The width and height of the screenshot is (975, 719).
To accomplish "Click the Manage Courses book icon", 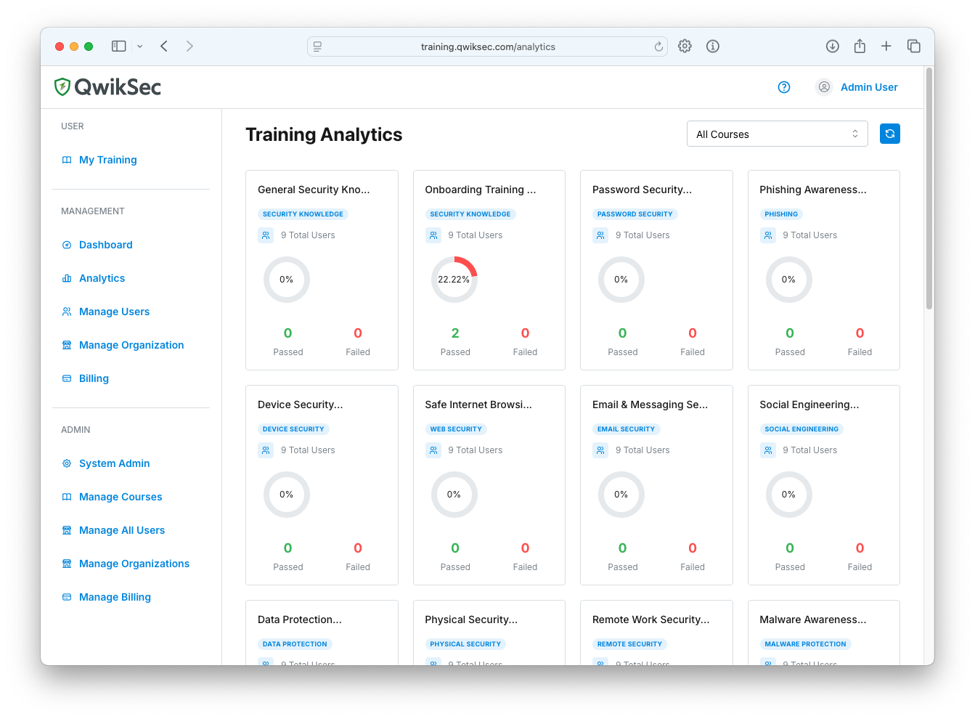I will [x=67, y=497].
